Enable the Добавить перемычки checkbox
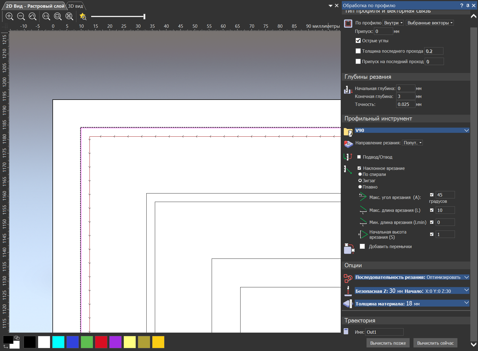This screenshot has width=478, height=351. point(362,246)
